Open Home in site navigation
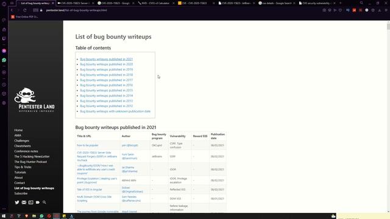Image resolution: width=390 pixels, height=219 pixels. pyautogui.click(x=18, y=130)
